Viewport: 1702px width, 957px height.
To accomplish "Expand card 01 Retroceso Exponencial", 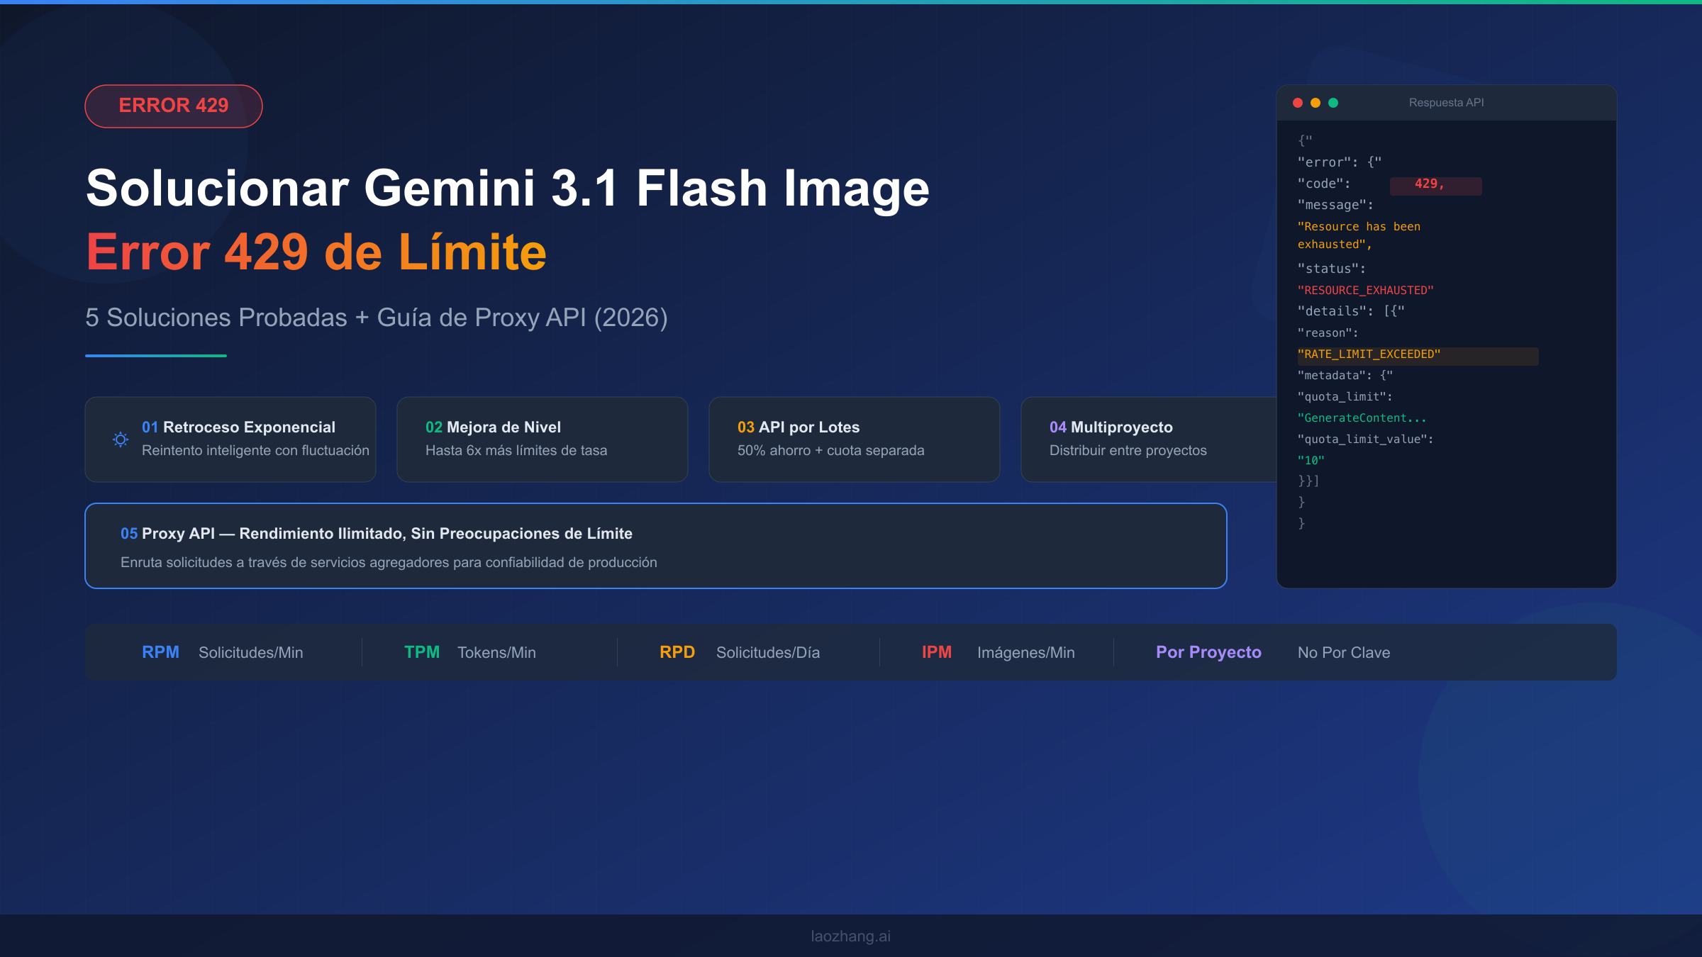I will pyautogui.click(x=230, y=439).
